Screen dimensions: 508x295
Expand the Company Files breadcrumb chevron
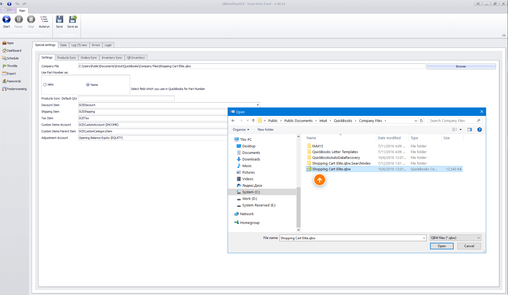point(385,121)
